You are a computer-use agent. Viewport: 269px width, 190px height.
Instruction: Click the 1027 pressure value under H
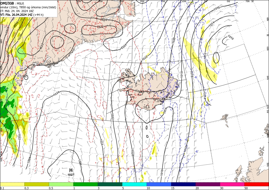(x=71, y=175)
